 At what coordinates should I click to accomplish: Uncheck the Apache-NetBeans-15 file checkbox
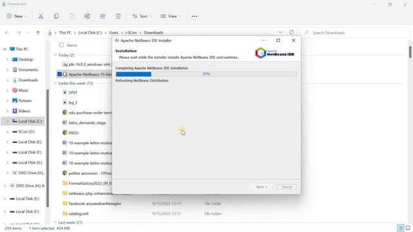click(59, 75)
